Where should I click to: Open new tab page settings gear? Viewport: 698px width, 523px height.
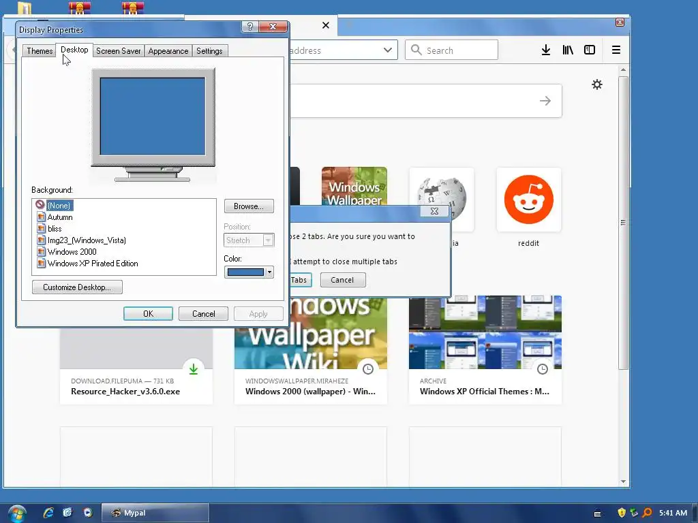pyautogui.click(x=597, y=84)
